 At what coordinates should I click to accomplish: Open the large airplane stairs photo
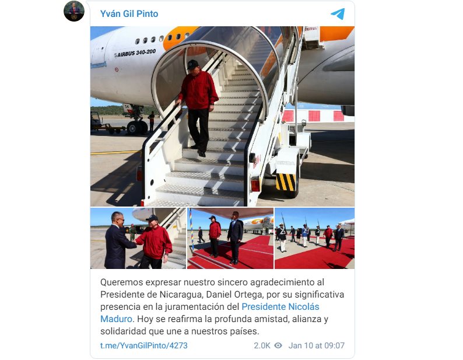222,116
